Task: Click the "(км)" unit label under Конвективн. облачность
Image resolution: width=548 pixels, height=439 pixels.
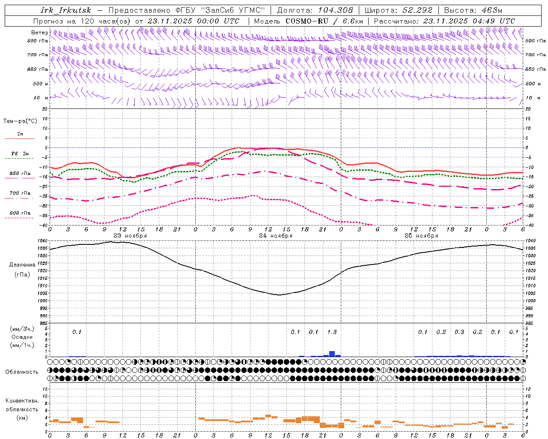Action: click(22, 418)
